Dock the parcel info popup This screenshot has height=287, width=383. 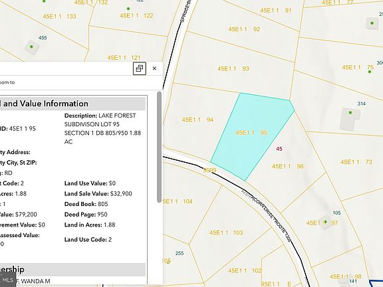coord(140,68)
